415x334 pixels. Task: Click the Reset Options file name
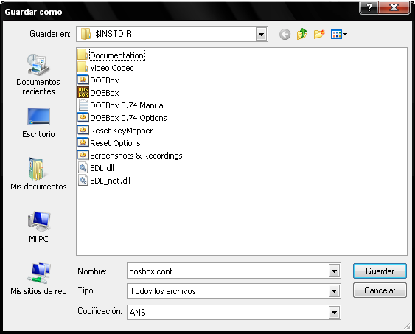tap(115, 143)
